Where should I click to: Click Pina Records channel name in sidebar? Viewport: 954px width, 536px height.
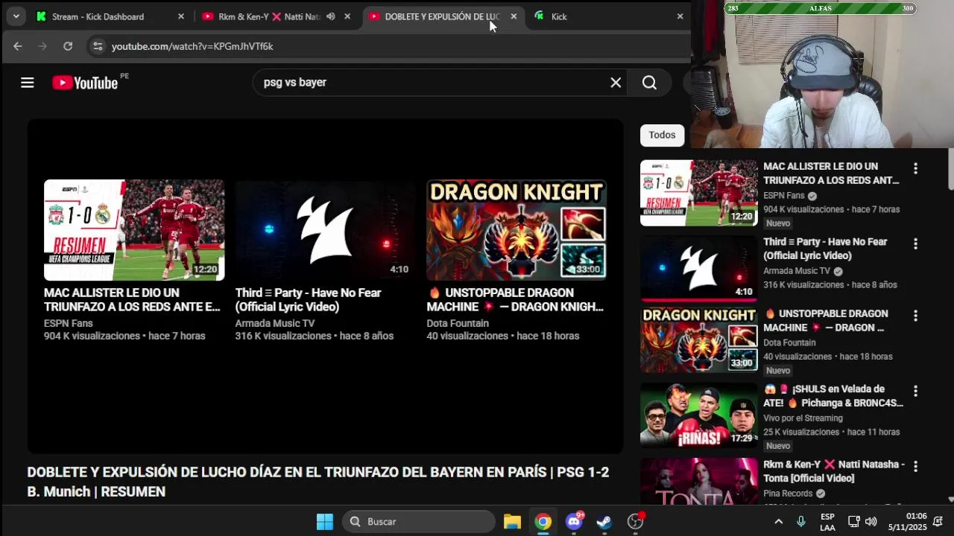coord(788,494)
